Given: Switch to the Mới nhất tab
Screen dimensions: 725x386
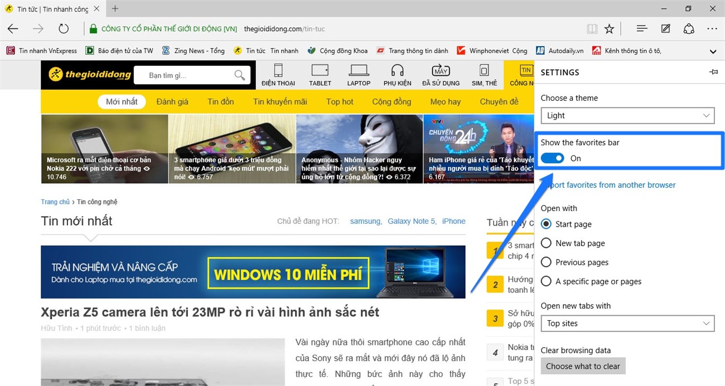Looking at the screenshot, I should [122, 101].
